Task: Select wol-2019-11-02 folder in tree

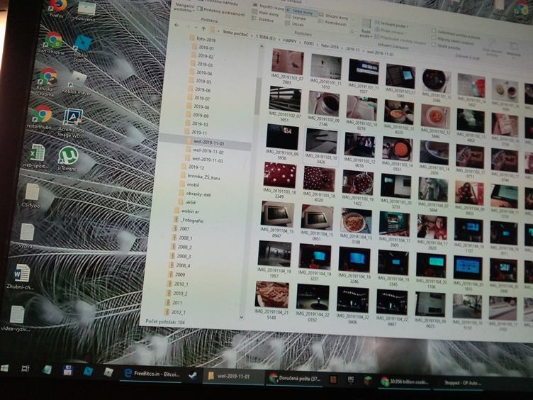Action: 206,150
